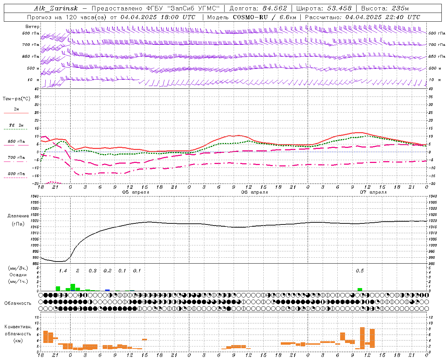Select the longitude value 84.562
Screen dimensions: 447x358
(x=275, y=8)
